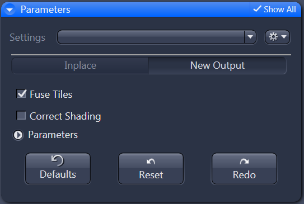Click the circular arrow icon on Defaults

click(x=58, y=160)
